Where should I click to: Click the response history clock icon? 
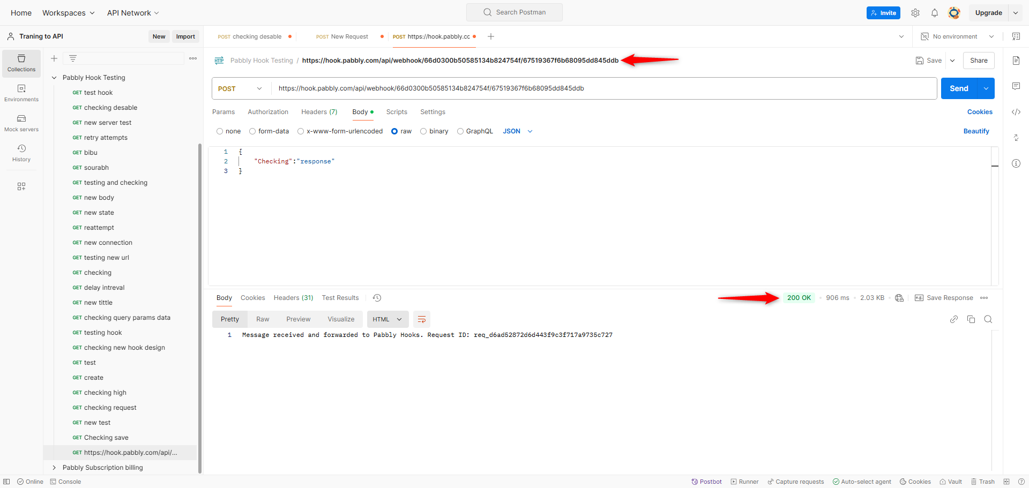click(377, 298)
